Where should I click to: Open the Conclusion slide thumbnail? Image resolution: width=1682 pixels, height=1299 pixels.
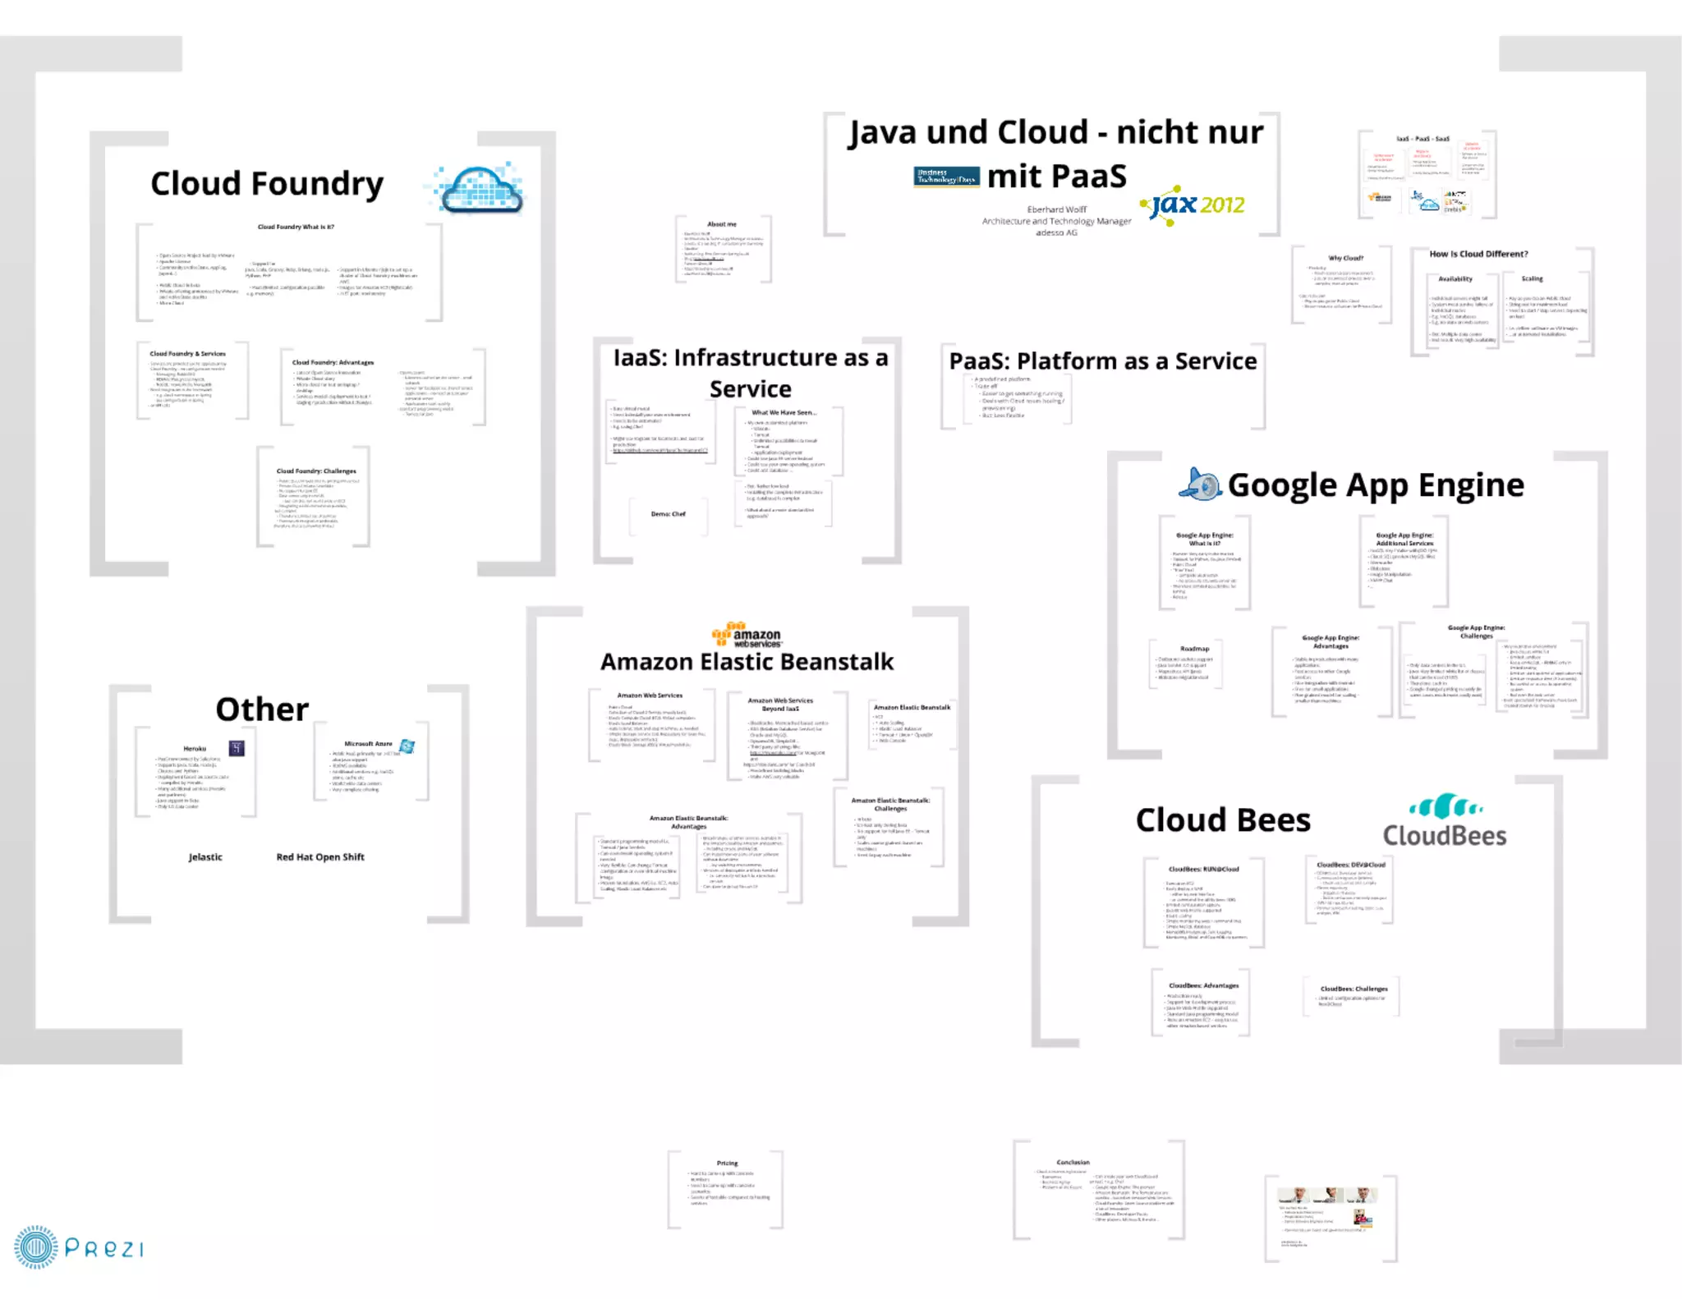coord(1098,1189)
